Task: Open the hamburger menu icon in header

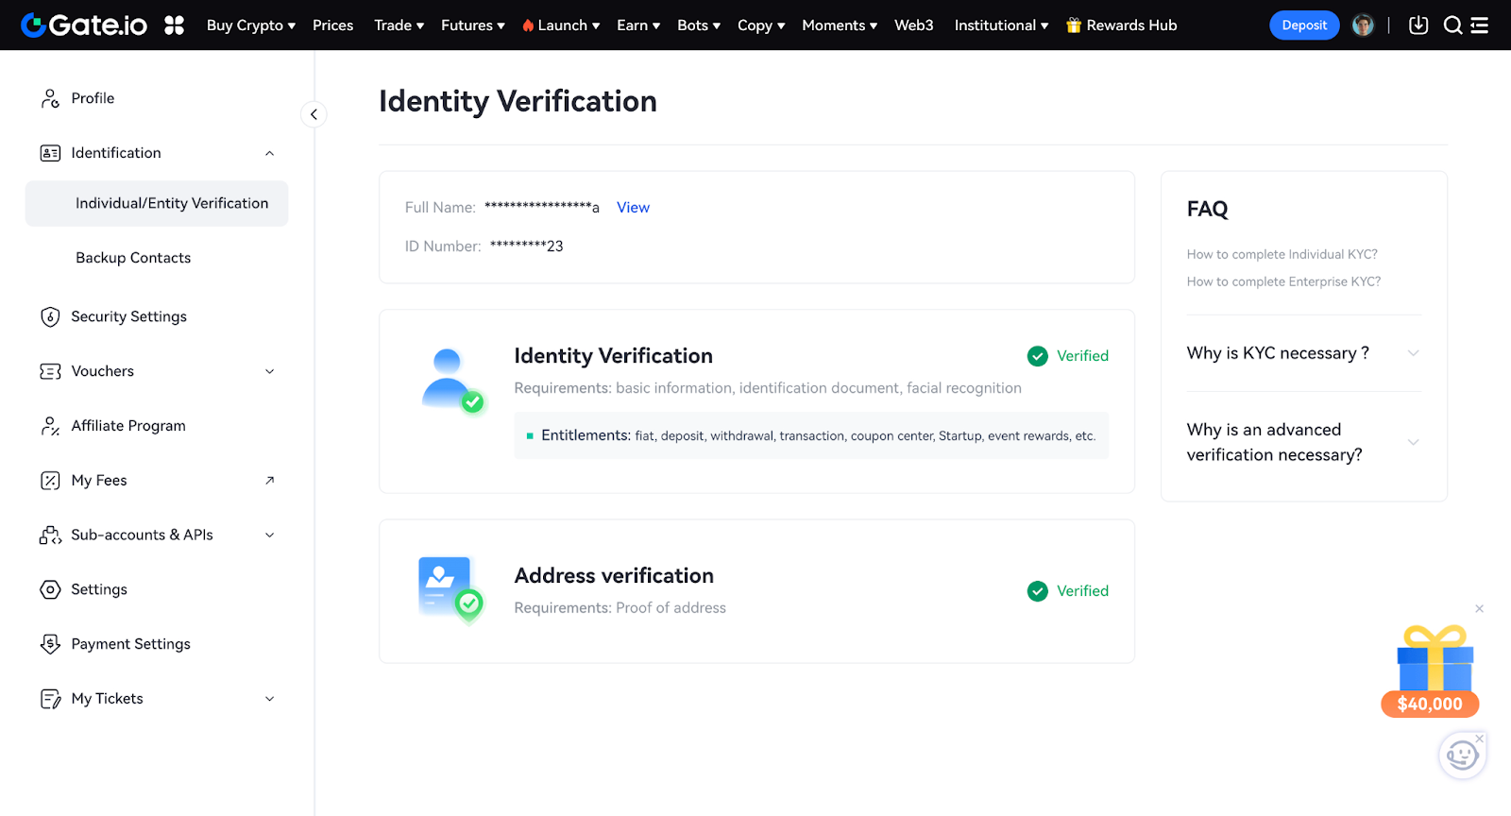Action: [1480, 25]
